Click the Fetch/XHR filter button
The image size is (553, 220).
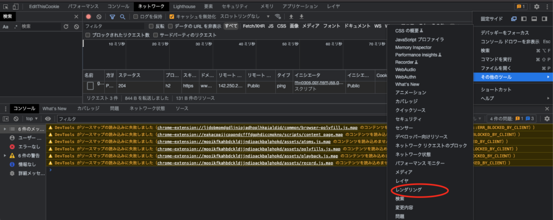coord(254,26)
